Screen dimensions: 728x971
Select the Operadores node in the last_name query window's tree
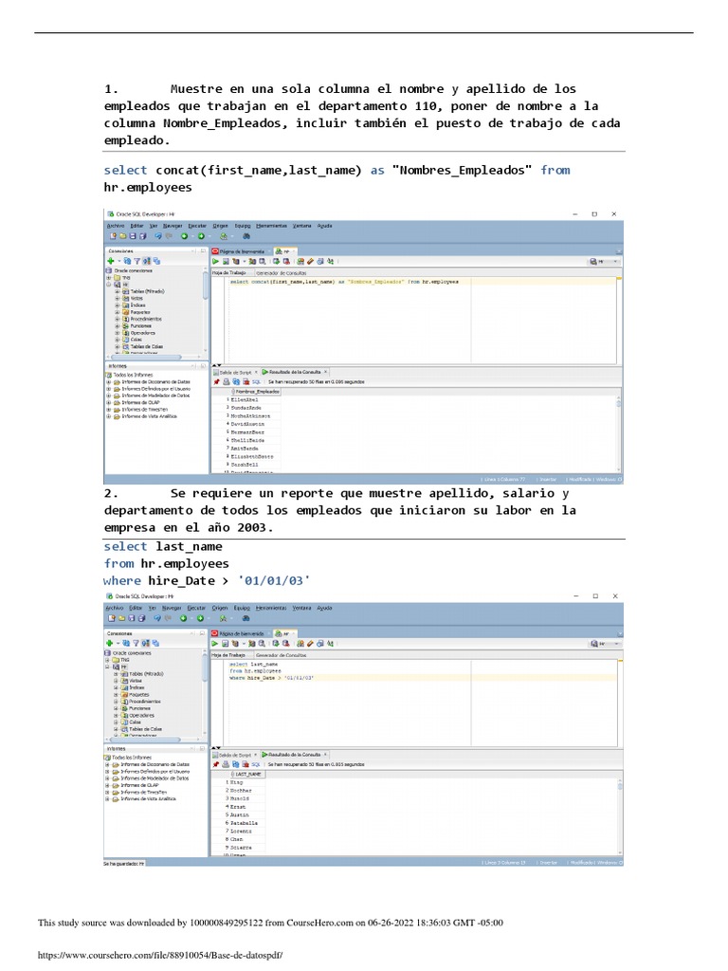(x=142, y=715)
